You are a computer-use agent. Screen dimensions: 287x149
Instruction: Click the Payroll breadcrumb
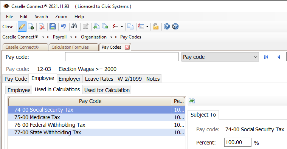[x=60, y=37]
